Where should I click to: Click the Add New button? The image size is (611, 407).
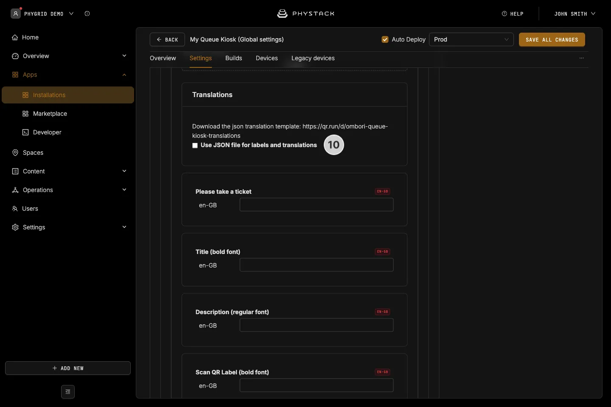68,368
